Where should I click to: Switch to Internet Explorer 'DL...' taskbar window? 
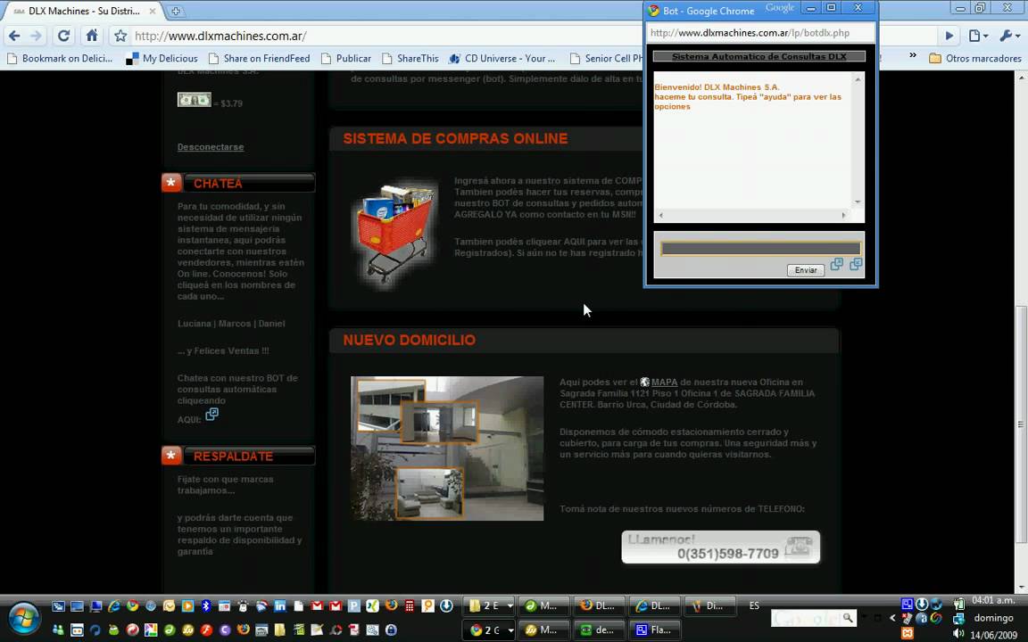click(x=653, y=606)
